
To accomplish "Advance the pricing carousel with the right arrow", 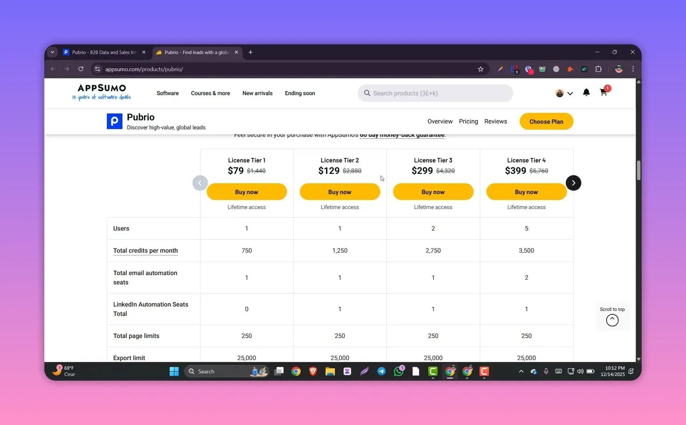I will 573,183.
